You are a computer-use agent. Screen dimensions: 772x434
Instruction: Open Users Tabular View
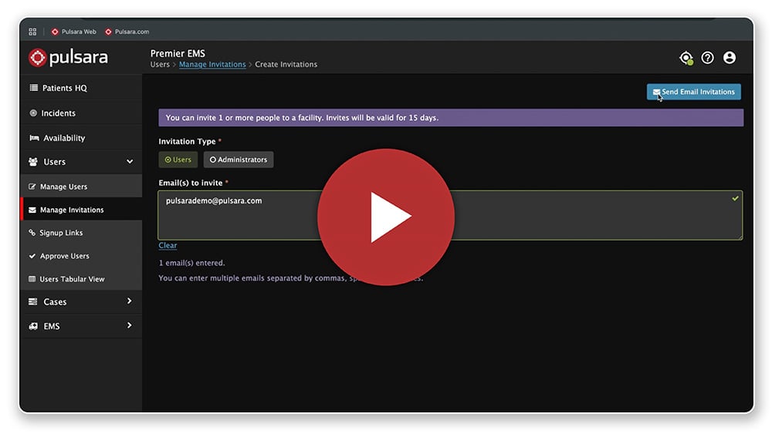click(x=81, y=279)
